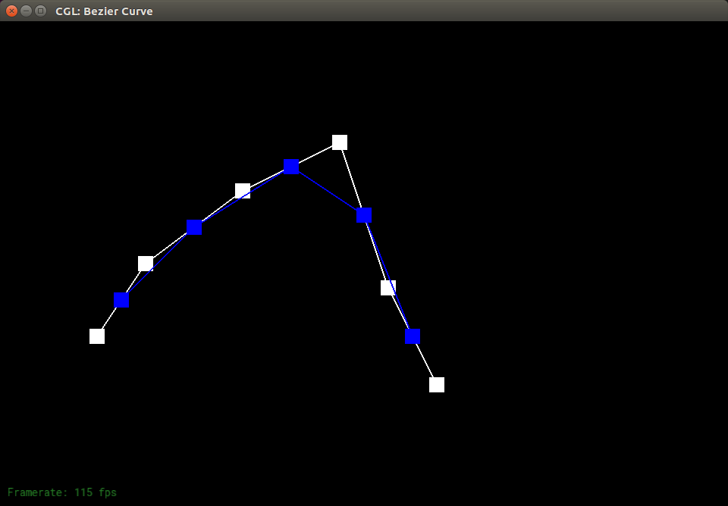Click the green Framerate fps readout

[62, 492]
